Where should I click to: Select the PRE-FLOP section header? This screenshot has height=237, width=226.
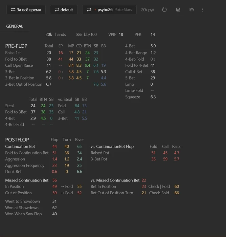pyautogui.click(x=16, y=46)
